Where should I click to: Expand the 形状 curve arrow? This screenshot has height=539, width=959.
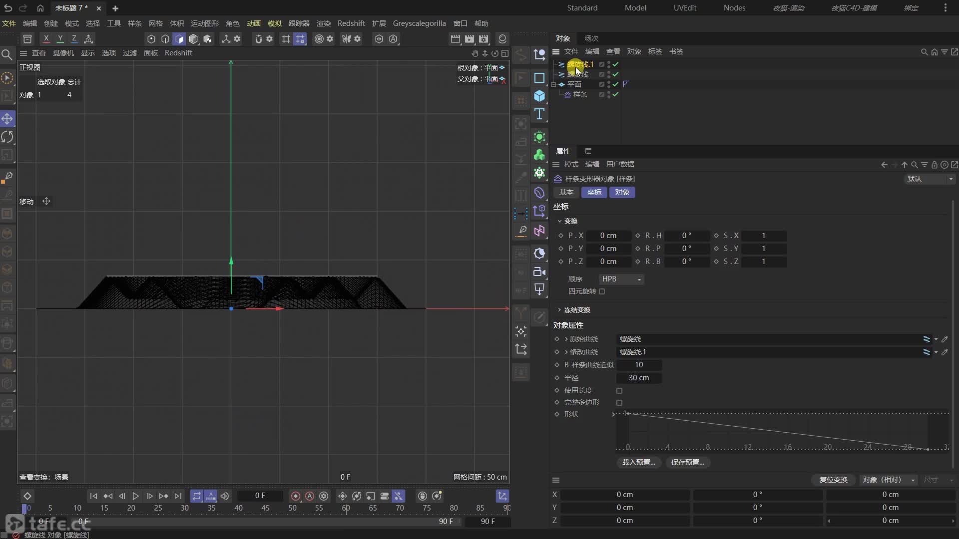(x=613, y=414)
